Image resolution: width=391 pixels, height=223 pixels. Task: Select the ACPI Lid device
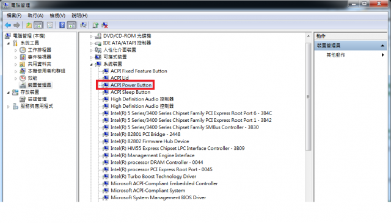click(x=120, y=78)
